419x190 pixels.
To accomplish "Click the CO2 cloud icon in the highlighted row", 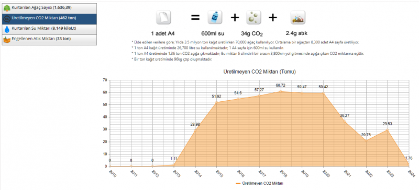I will (x=7, y=19).
